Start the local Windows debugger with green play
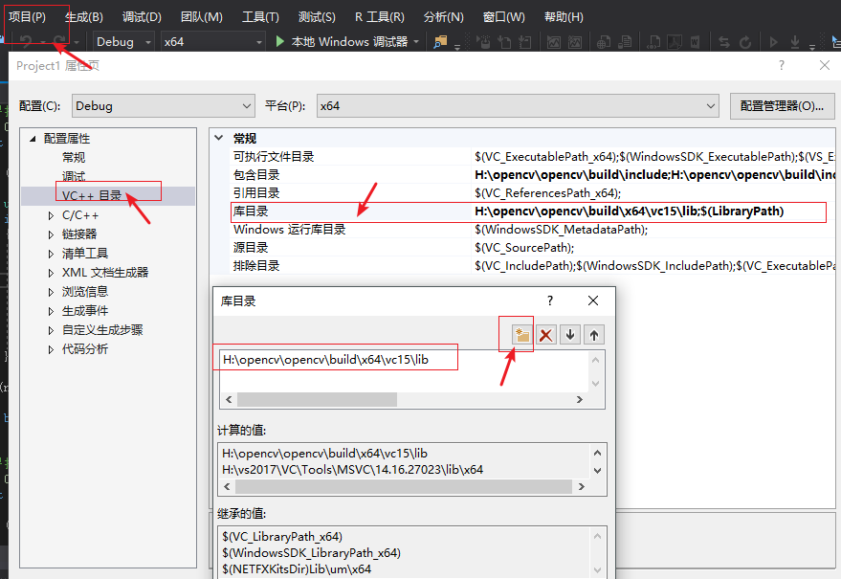 [279, 41]
